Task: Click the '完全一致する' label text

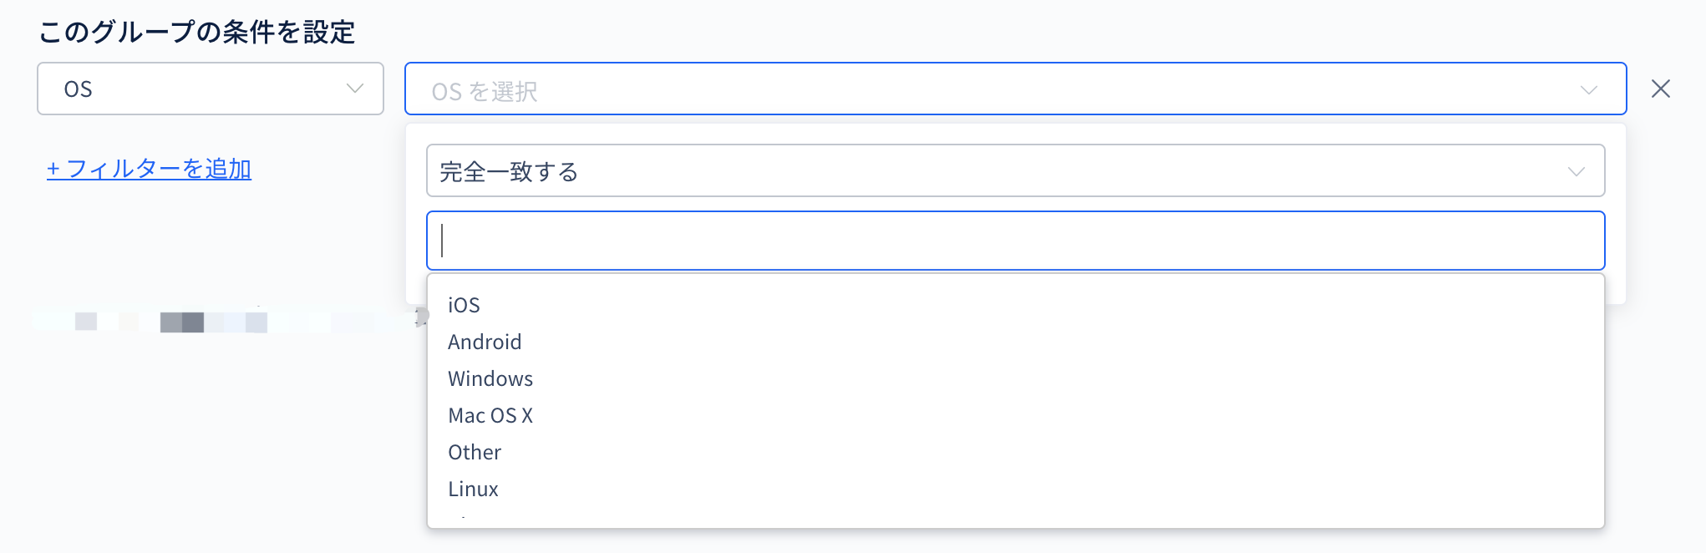Action: pos(509,172)
